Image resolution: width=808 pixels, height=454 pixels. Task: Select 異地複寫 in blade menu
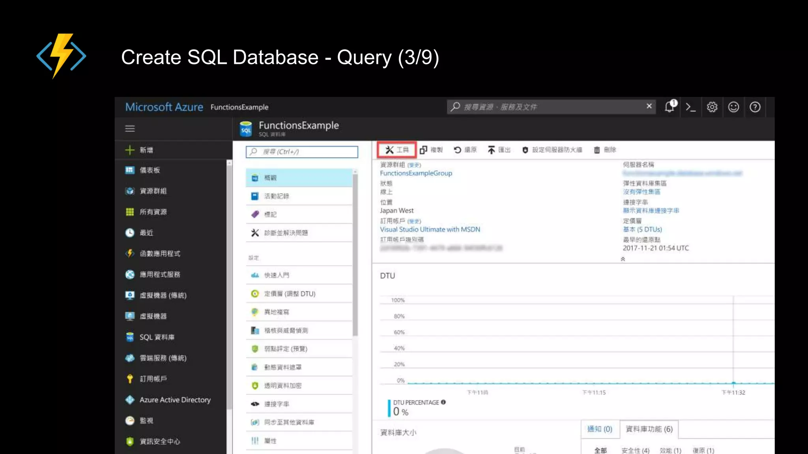click(299, 312)
